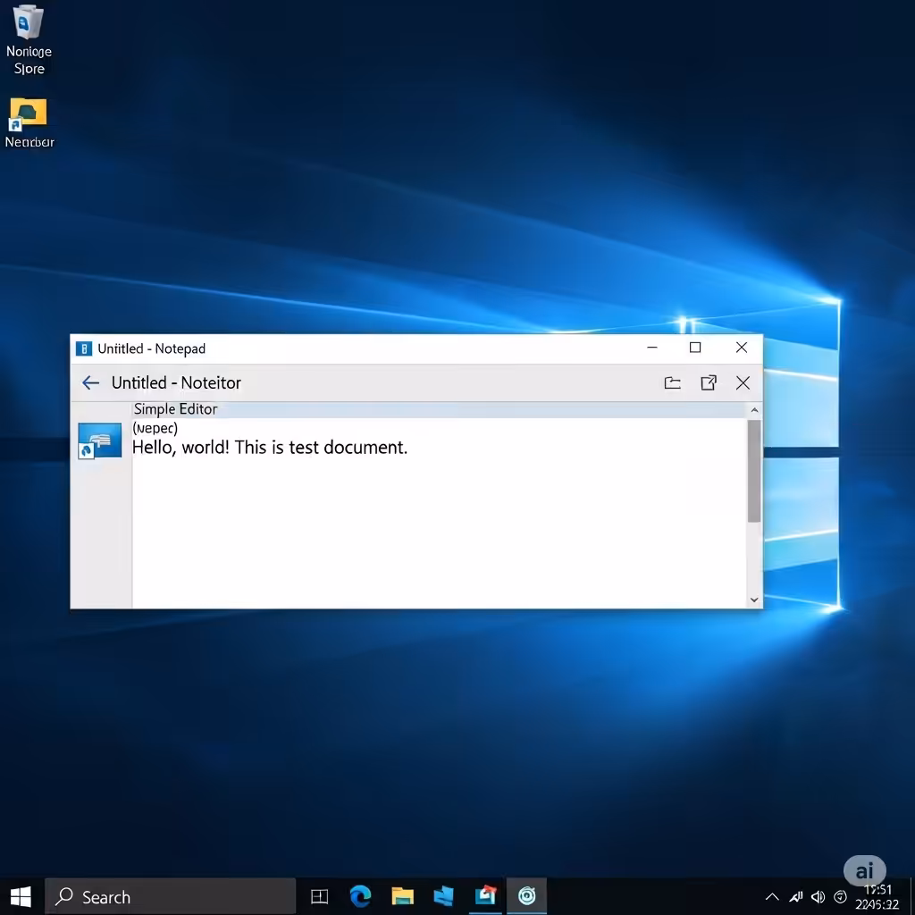
Task: Click the (Nepec) text line
Action: 155,428
